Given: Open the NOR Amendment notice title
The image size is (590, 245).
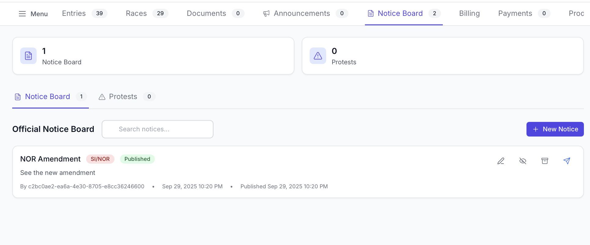Looking at the screenshot, I should pos(50,159).
